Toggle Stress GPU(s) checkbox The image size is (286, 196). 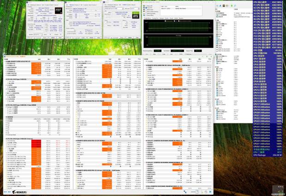coord(146,15)
